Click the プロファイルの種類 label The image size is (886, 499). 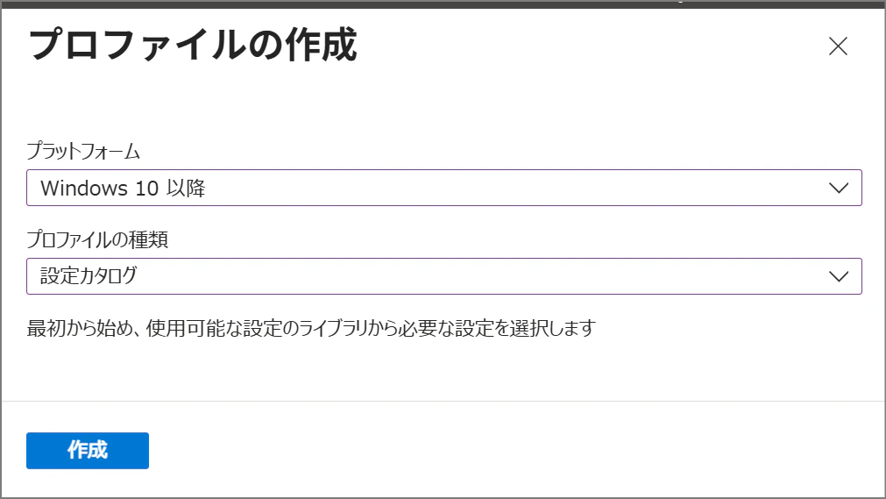98,239
